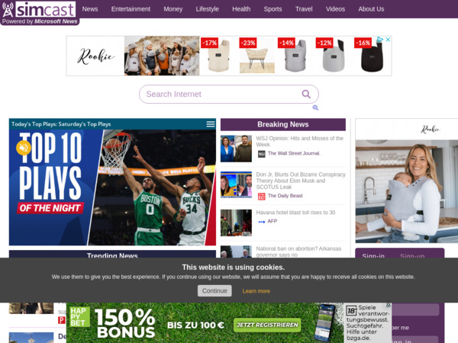Click The Wall Street Journal source icon
The image size is (458, 343).
coord(261,154)
